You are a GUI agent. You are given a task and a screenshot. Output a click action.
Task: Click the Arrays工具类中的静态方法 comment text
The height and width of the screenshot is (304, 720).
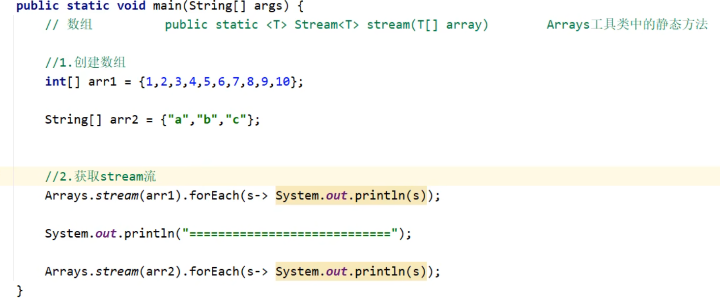(x=627, y=25)
